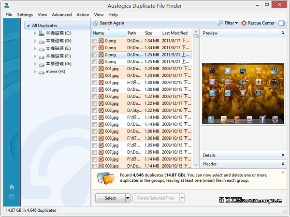Check the 002.jpg in D:\Sky folder
Viewport: 290px width, 217px height.
(95, 111)
